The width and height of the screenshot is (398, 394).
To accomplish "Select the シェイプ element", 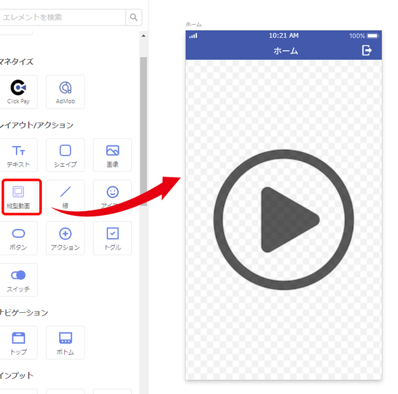I will click(65, 156).
